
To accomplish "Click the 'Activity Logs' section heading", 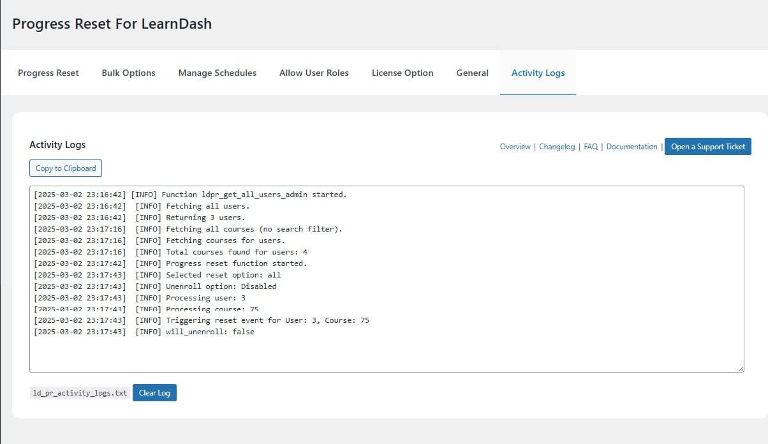I will coord(57,145).
